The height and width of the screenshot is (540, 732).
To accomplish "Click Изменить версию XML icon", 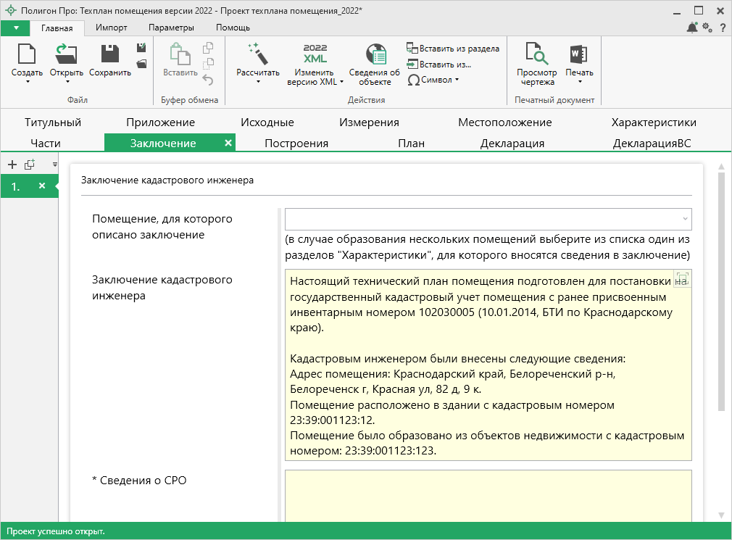I will click(x=315, y=55).
